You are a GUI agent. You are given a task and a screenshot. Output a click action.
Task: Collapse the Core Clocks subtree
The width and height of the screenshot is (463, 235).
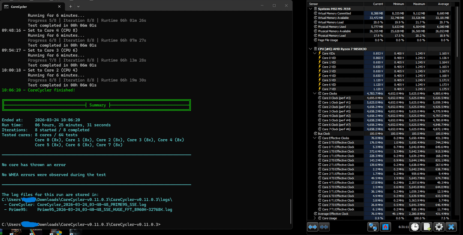(315, 93)
